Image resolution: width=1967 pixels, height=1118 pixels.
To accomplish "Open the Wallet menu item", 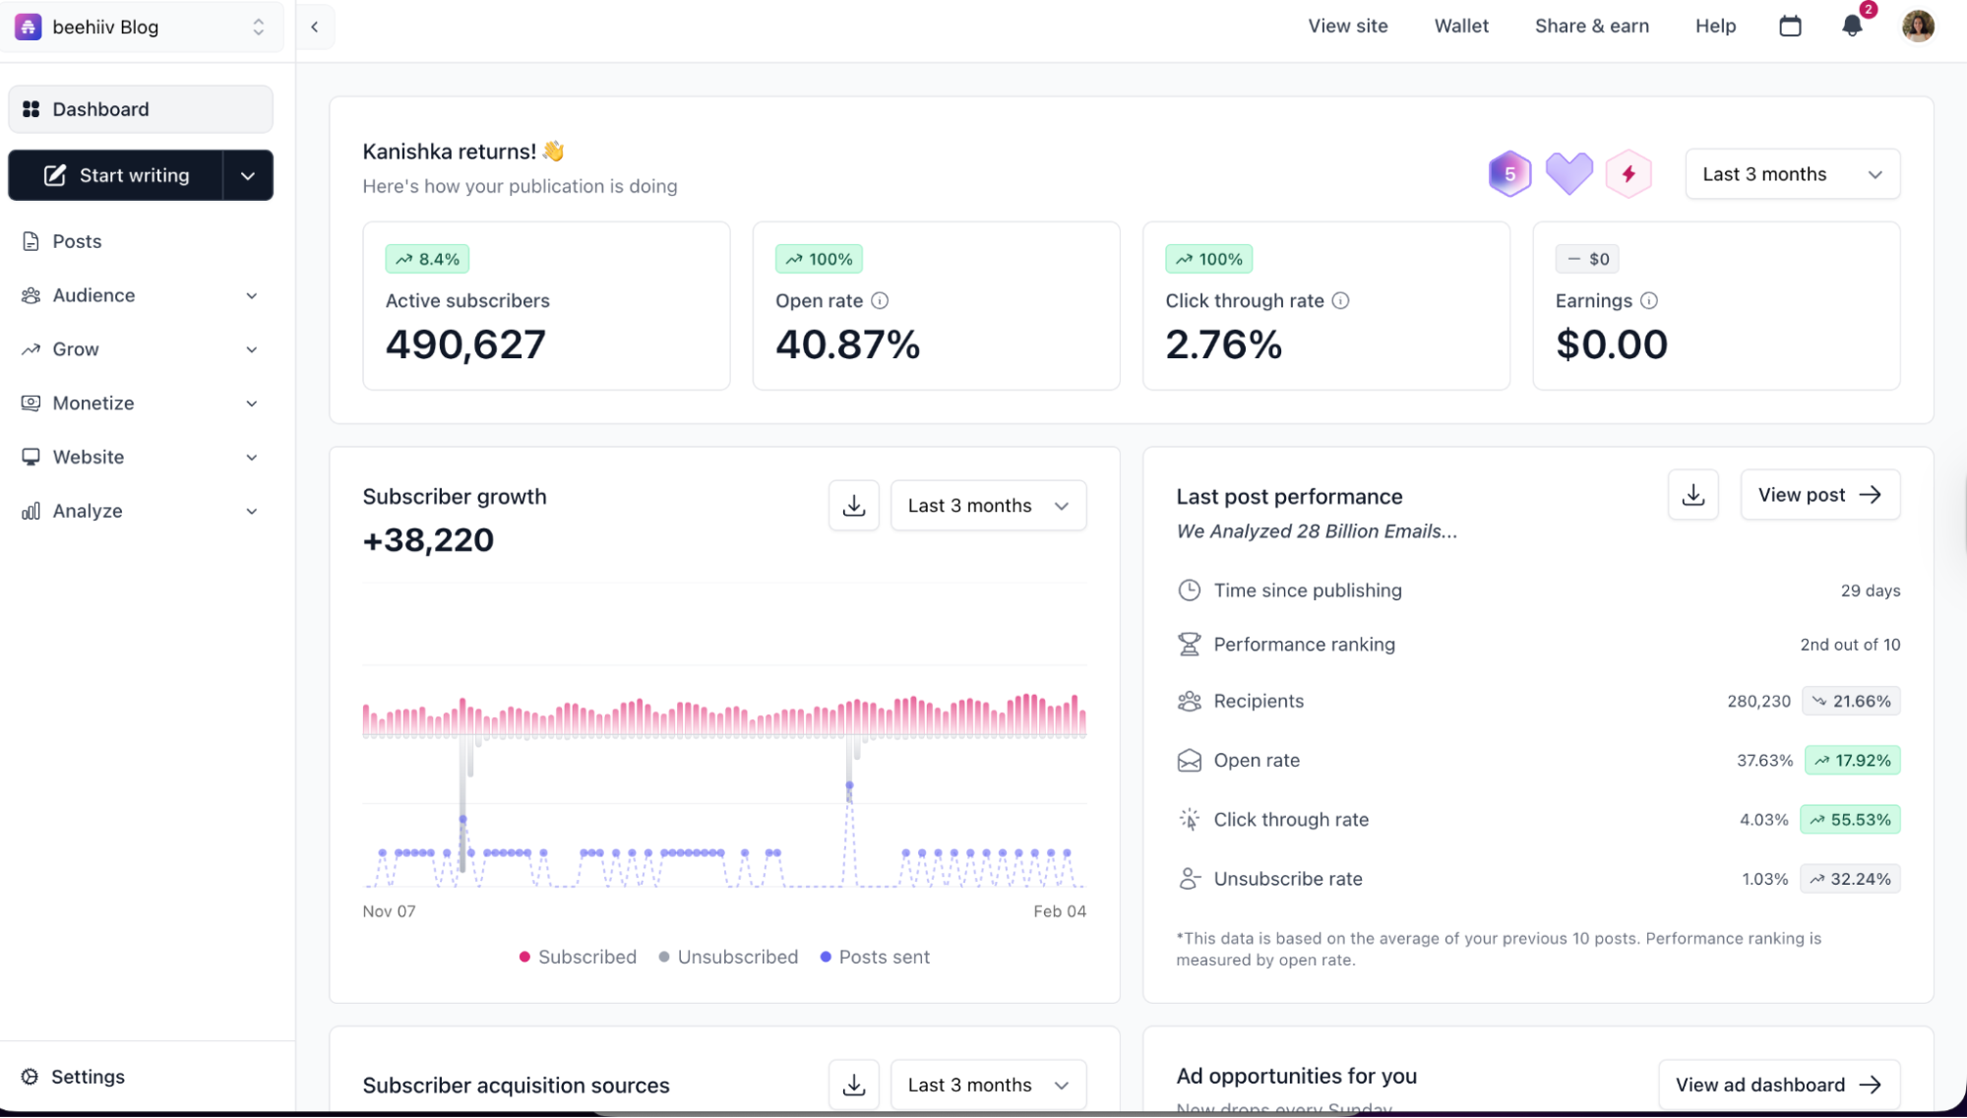I will click(1460, 26).
